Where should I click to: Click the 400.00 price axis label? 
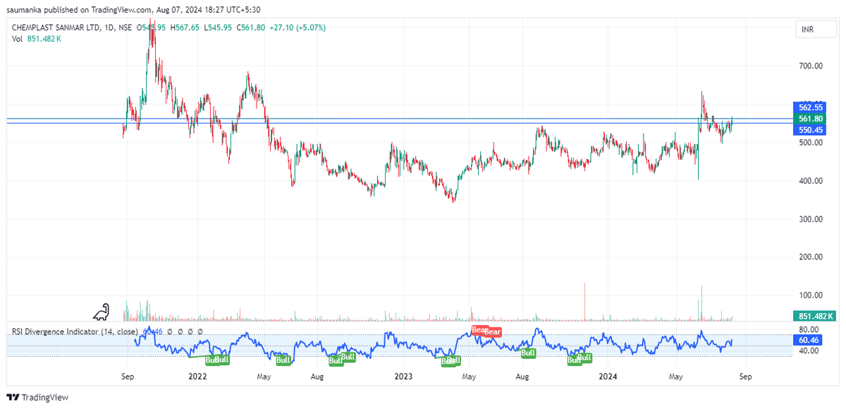pos(809,181)
